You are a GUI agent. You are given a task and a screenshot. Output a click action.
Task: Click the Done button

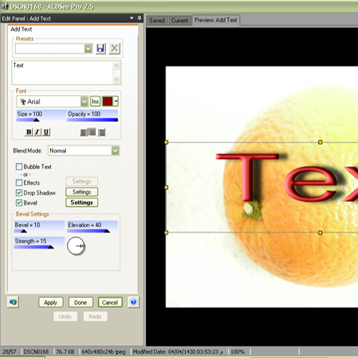click(80, 302)
